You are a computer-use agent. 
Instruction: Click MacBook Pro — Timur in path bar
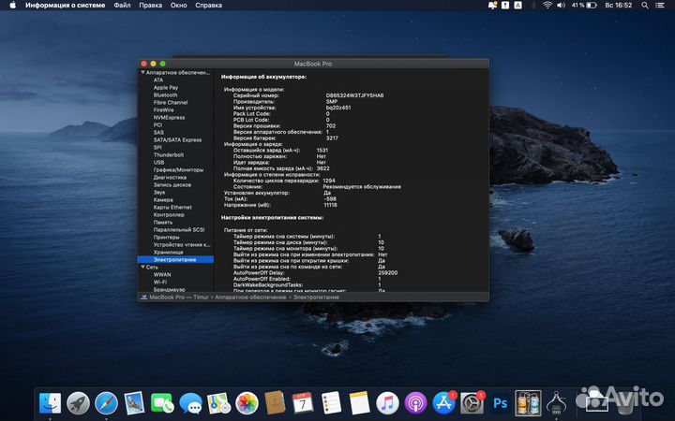click(179, 298)
